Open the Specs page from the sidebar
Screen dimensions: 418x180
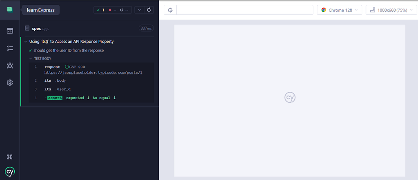click(10, 31)
